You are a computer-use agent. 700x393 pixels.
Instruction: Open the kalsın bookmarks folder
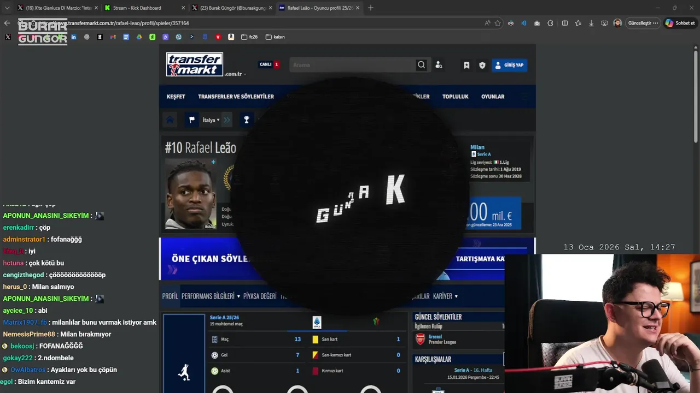point(275,37)
